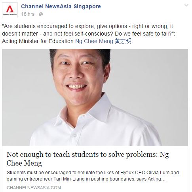Click the 'Acting Minister for Education' text
The height and width of the screenshot is (192, 192).
coord(38,41)
